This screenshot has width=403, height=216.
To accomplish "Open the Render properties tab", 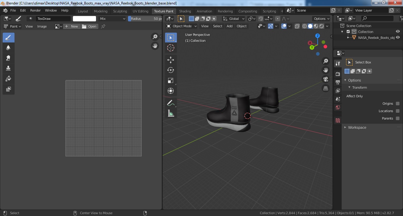I will (338, 74).
